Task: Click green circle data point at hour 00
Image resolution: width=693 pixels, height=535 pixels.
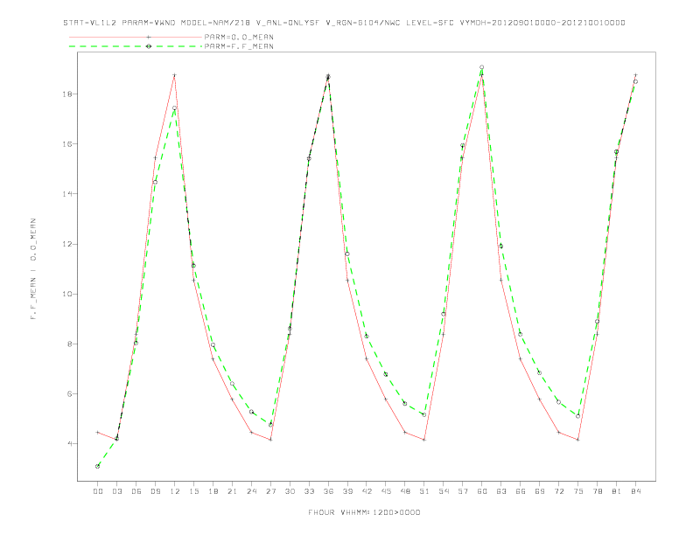Action: [x=98, y=466]
